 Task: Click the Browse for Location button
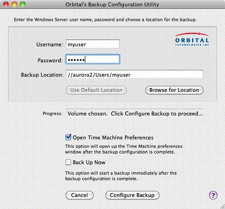tap(174, 90)
